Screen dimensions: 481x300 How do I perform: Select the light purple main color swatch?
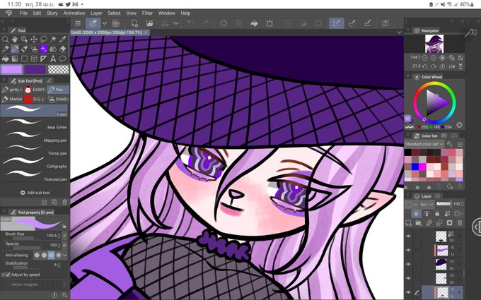click(11, 69)
